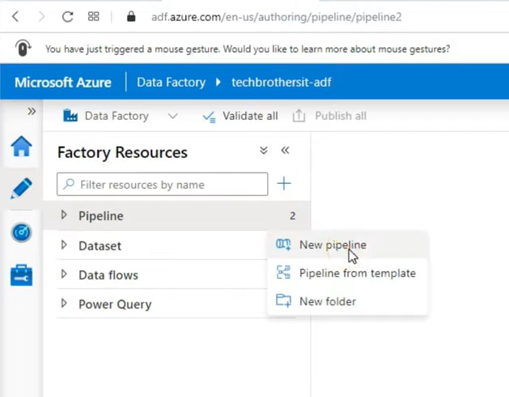Expand the Data flows tree arrow
Viewport: 509px width, 397px height.
(64, 274)
